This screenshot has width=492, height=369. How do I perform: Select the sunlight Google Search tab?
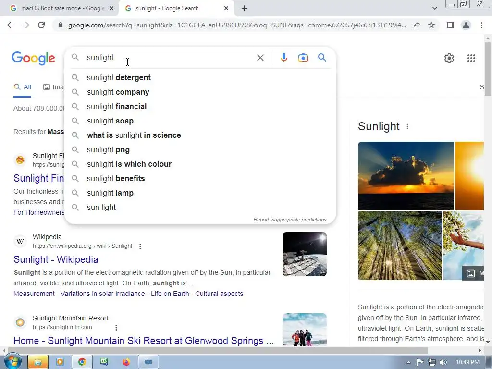pos(176,9)
